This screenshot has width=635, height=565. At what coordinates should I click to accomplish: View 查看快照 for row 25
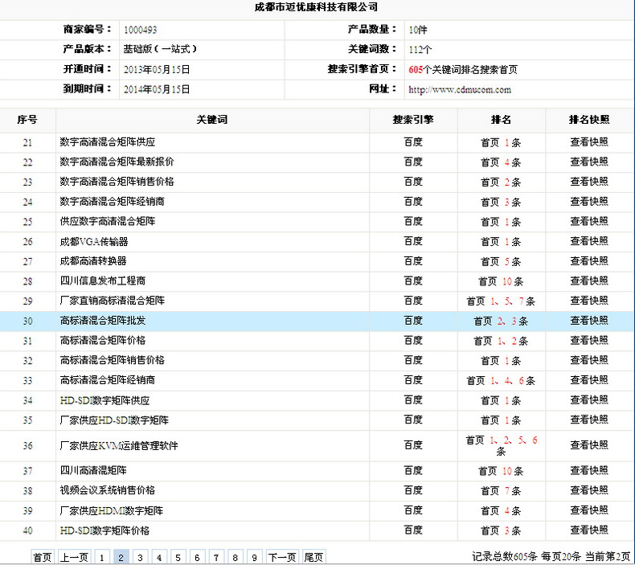589,222
